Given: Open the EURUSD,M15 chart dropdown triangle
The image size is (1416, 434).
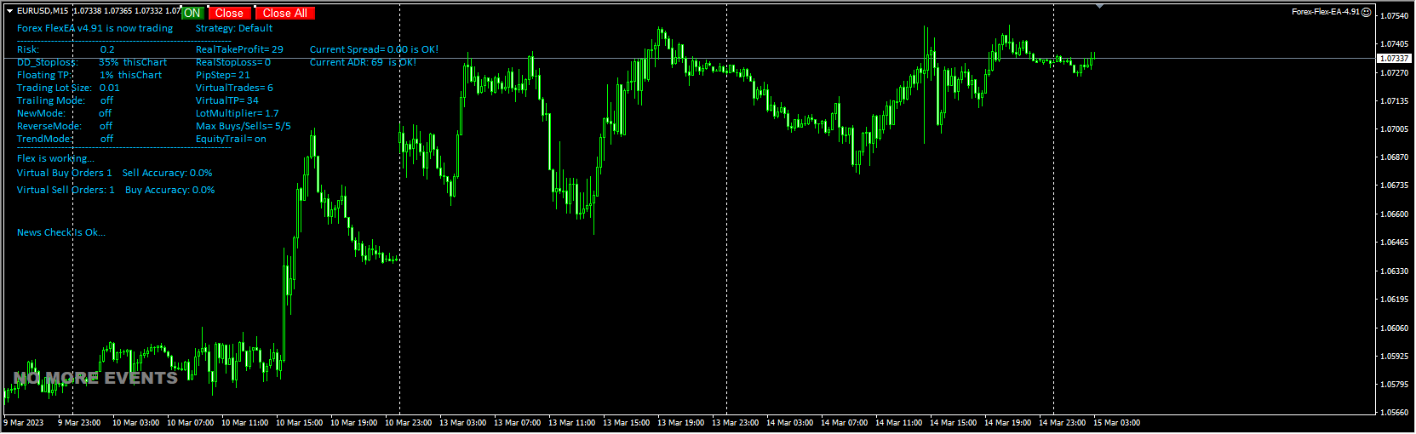Looking at the screenshot, I should (9, 11).
